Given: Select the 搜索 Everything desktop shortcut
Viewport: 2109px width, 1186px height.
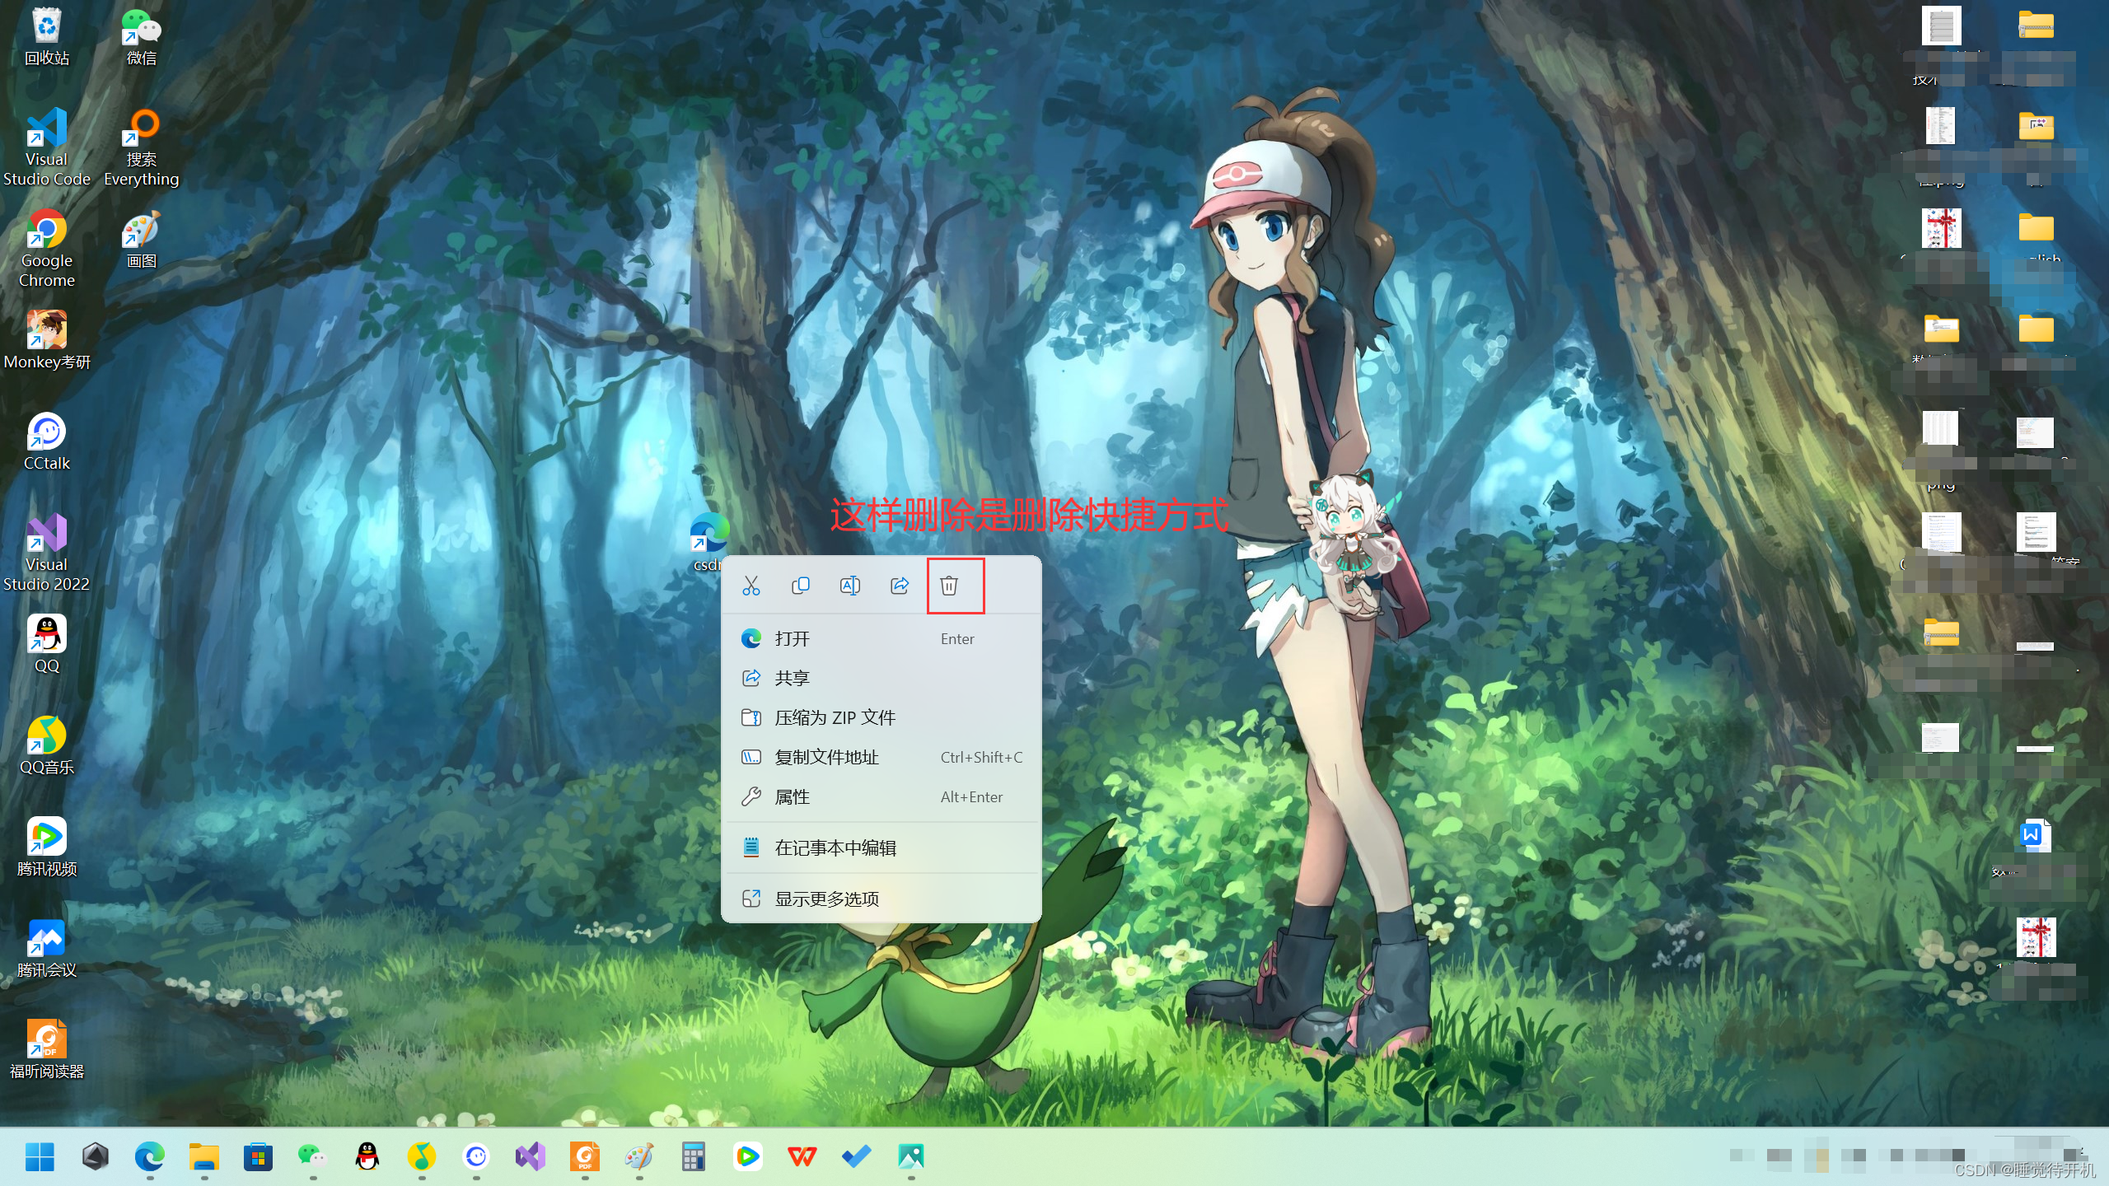Looking at the screenshot, I should 142,147.
